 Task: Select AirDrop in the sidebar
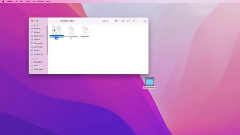click(37, 28)
